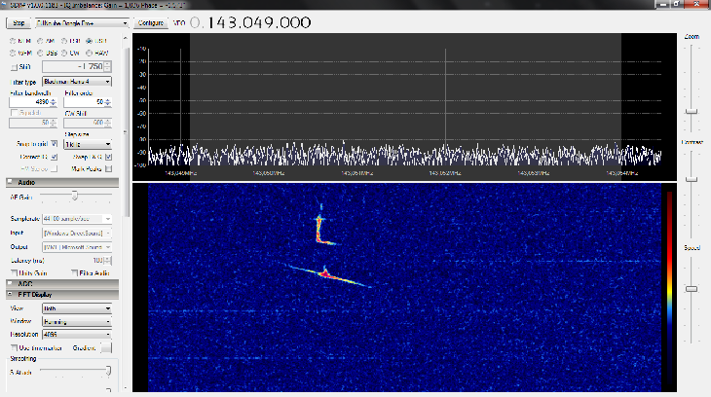Click the AF Gain slider
This screenshot has height=397, width=711.
click(x=74, y=196)
